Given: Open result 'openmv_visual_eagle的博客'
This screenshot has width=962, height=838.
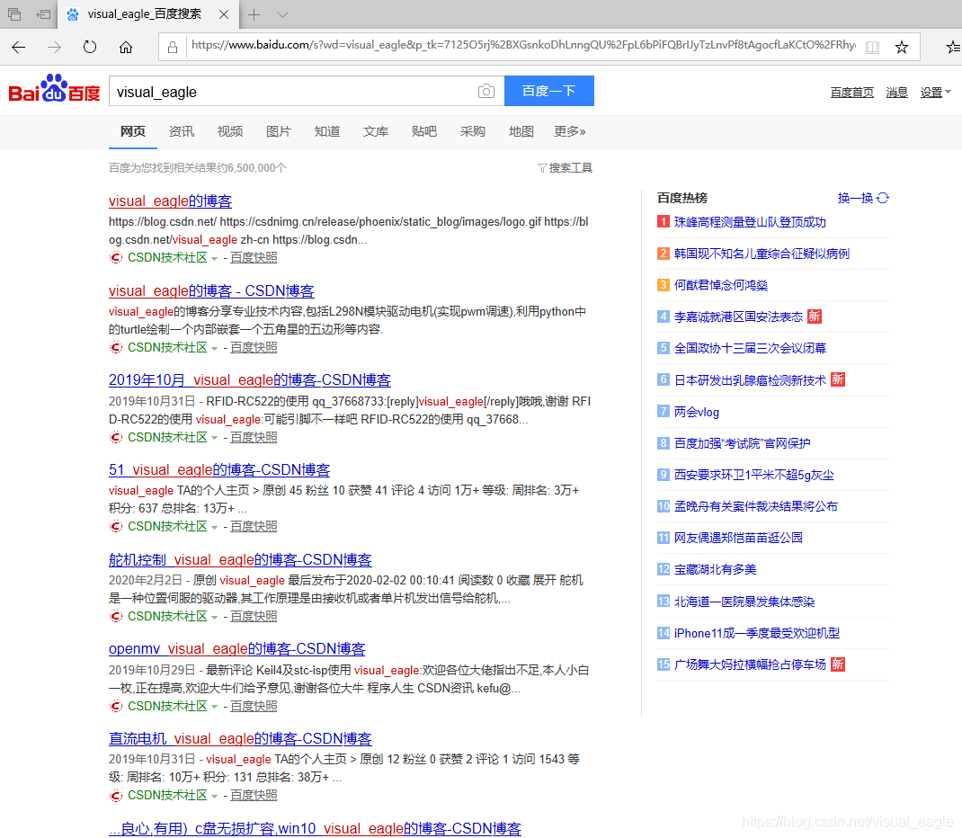Looking at the screenshot, I should pos(236,649).
